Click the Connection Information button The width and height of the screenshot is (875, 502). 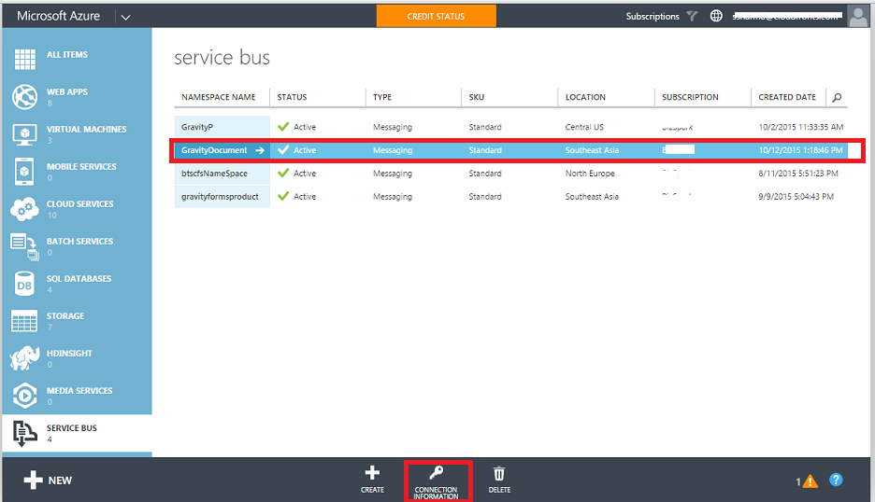click(x=437, y=481)
